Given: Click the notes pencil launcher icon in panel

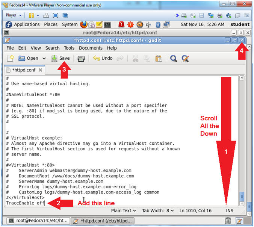Looking at the screenshot, I should [99, 25].
